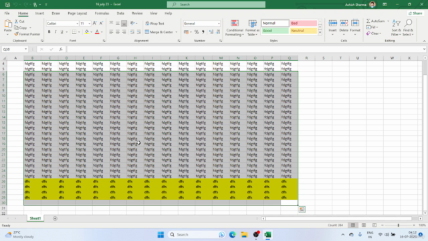Increase decimal places
428x241 pixels.
pyautogui.click(x=211, y=32)
